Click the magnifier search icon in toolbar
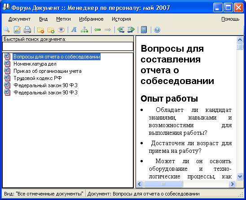The width and height of the screenshot is (246, 200). [x=7, y=30]
